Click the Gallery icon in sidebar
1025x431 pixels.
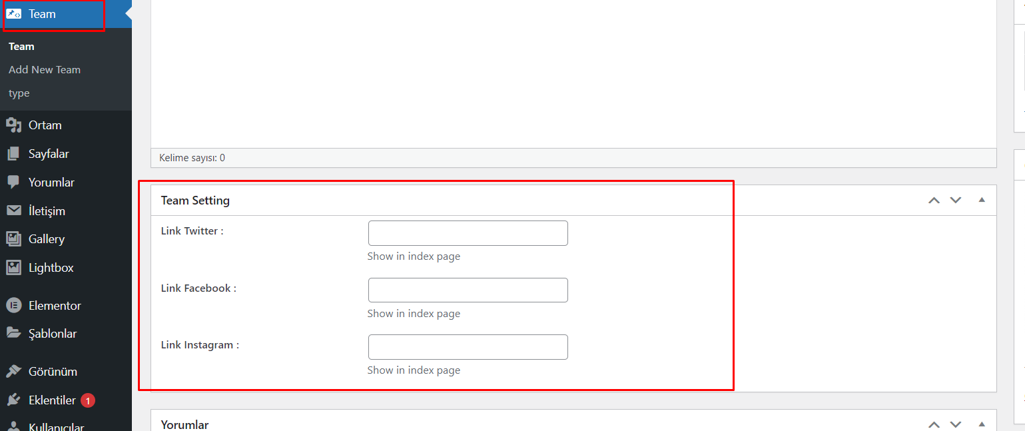[x=14, y=239]
